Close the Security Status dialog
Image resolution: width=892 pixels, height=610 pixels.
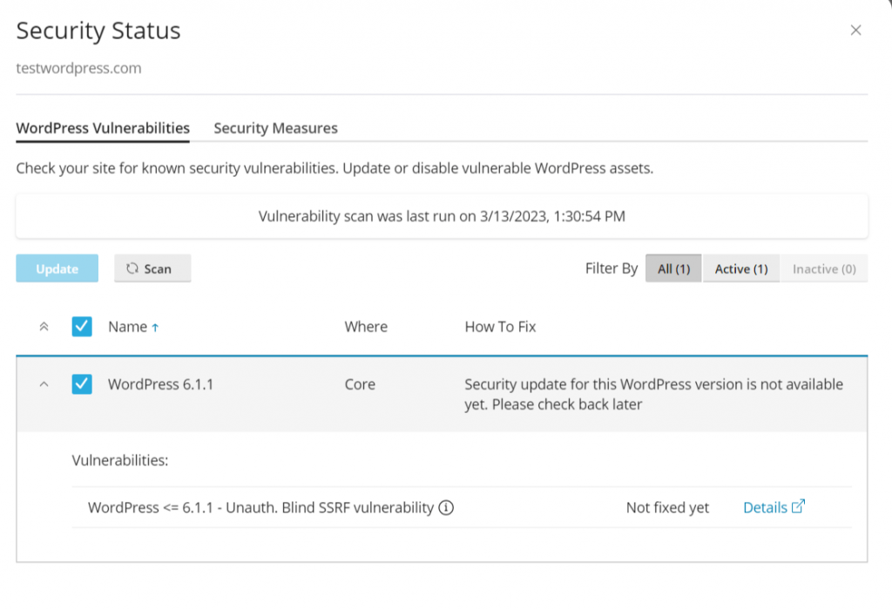pyautogui.click(x=855, y=30)
